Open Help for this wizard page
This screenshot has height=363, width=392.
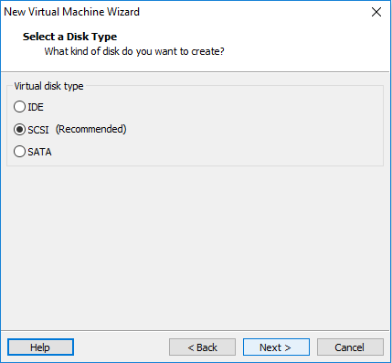pos(40,347)
